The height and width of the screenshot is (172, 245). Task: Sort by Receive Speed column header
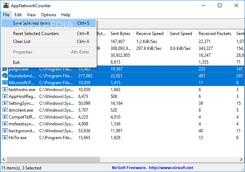click(151, 34)
